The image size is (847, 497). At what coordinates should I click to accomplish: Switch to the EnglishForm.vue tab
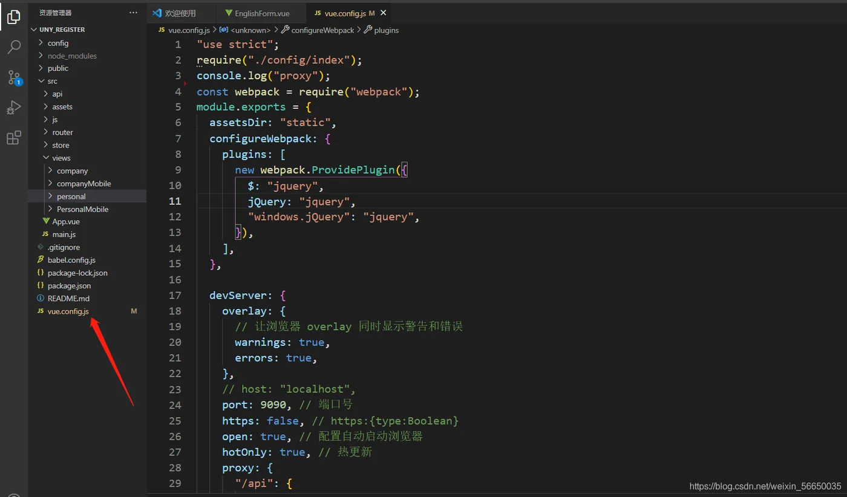(262, 13)
